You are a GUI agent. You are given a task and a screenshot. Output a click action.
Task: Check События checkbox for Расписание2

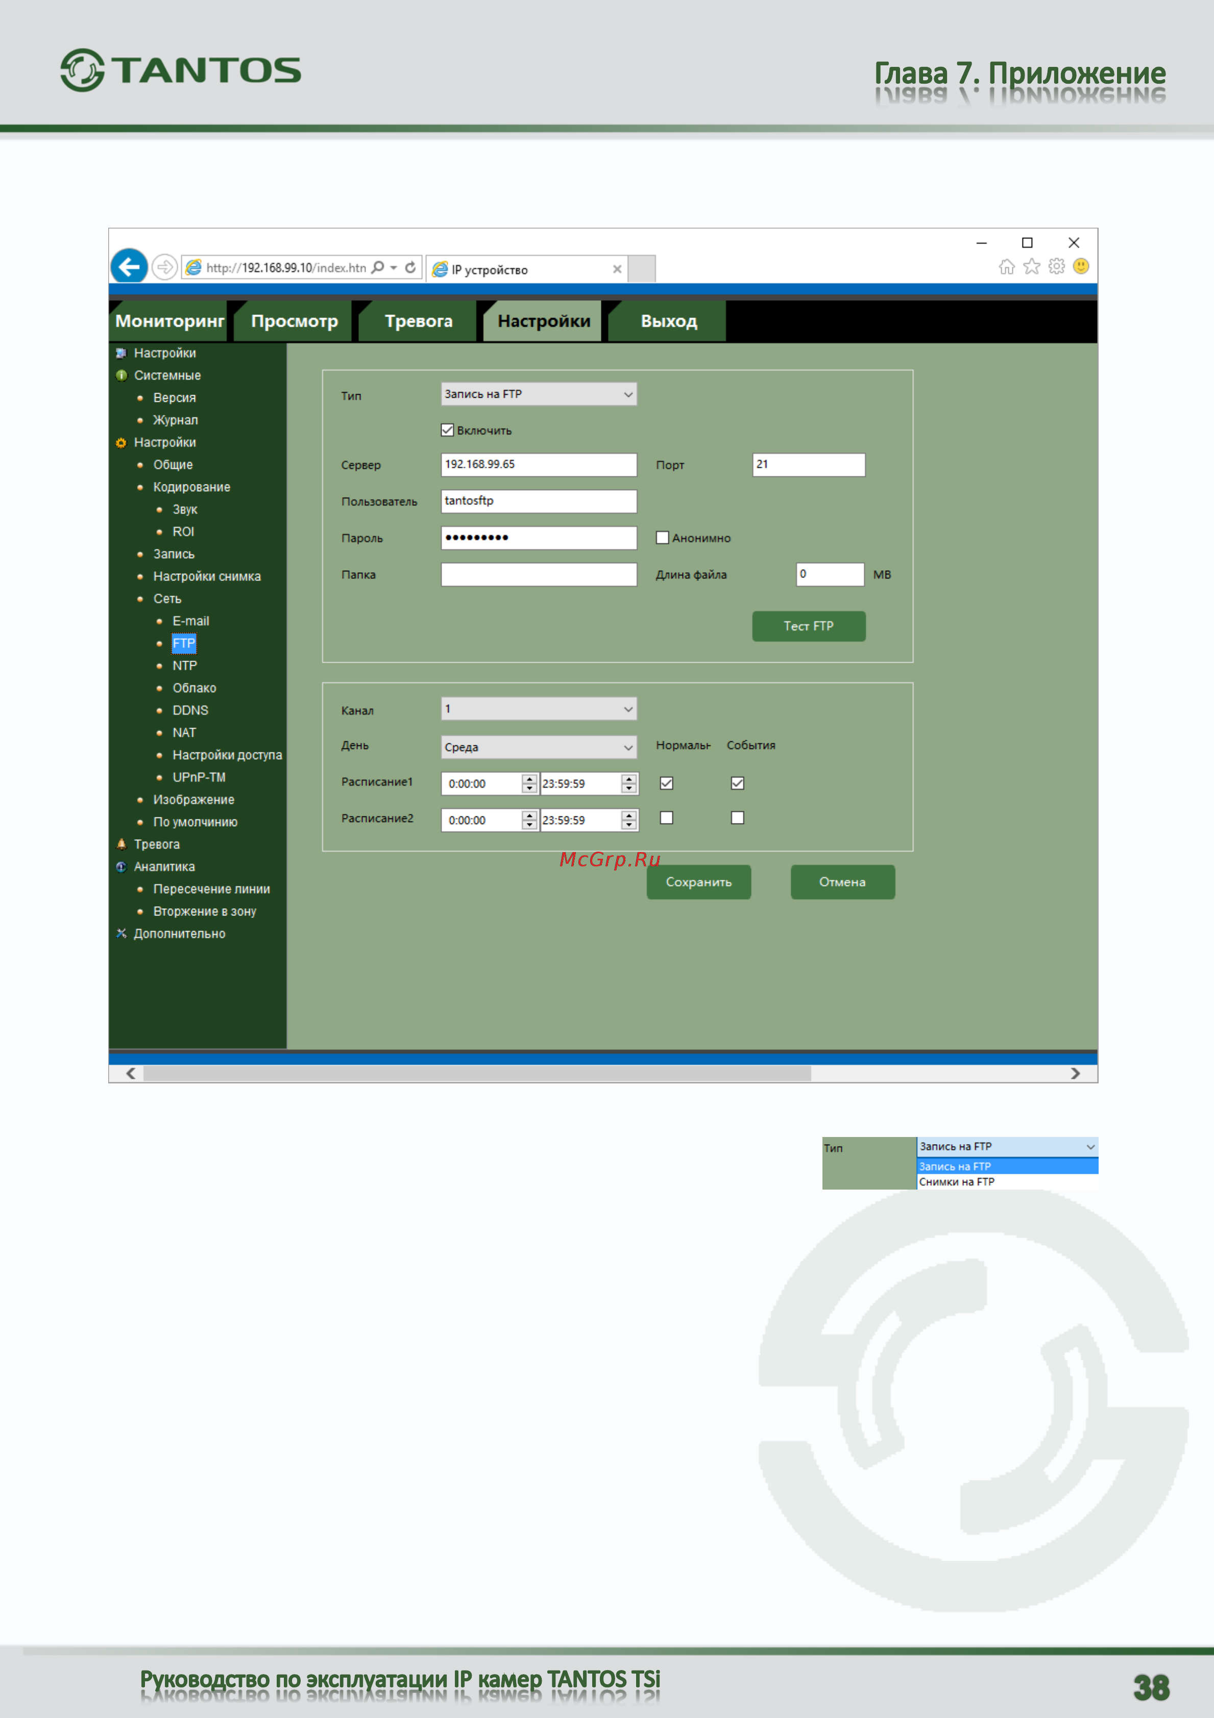pos(738,818)
